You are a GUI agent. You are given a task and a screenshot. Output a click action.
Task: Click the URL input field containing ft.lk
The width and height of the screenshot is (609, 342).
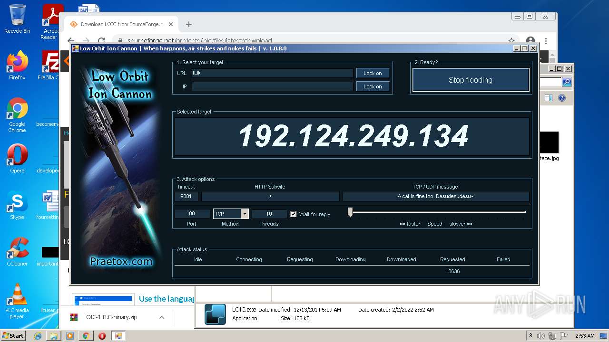[x=272, y=73]
